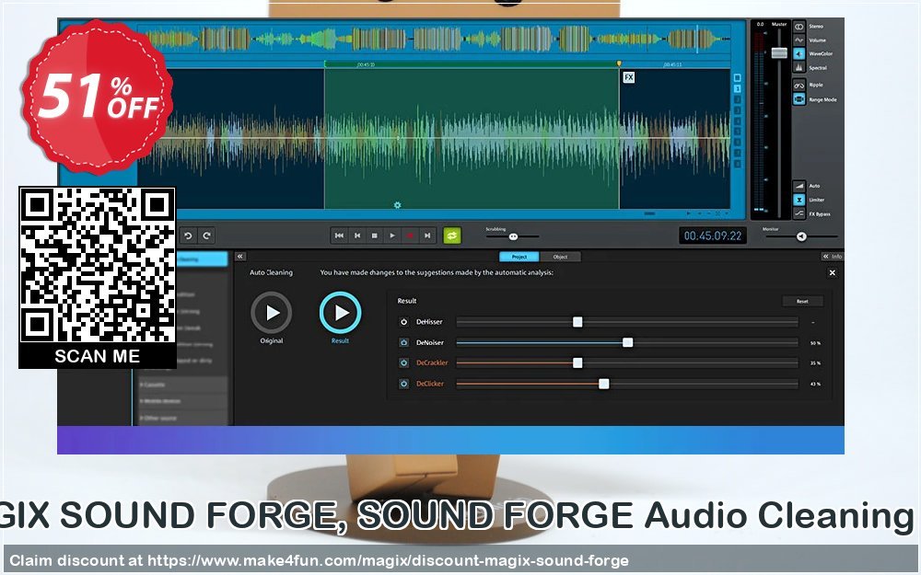This screenshot has width=921, height=575.
Task: Toggle the WaveColor display icon
Action: click(799, 53)
